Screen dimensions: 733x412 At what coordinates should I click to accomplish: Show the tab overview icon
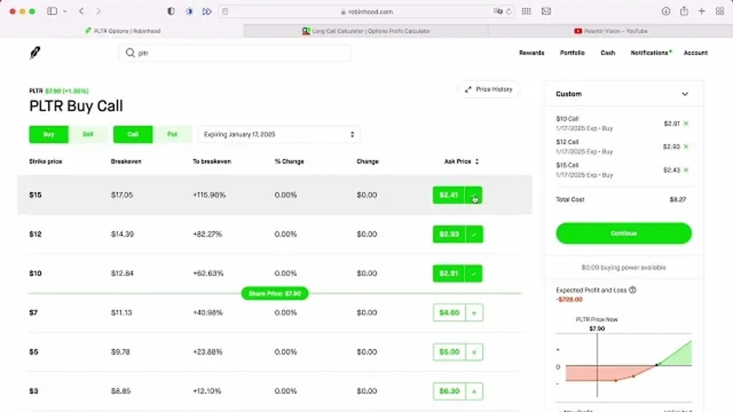(x=720, y=11)
